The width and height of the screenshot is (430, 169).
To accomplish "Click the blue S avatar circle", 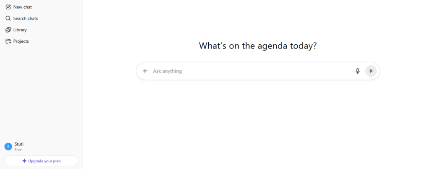I will [x=8, y=146].
